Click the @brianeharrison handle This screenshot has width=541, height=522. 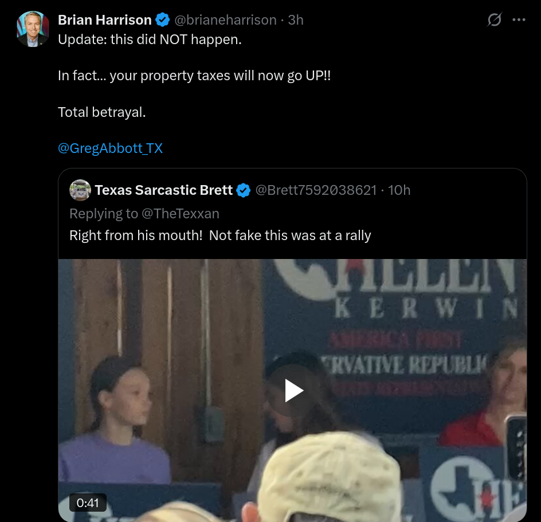225,20
